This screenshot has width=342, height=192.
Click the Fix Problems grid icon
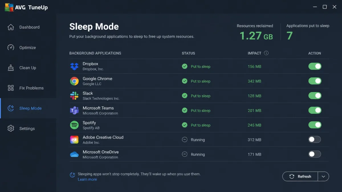(x=11, y=88)
